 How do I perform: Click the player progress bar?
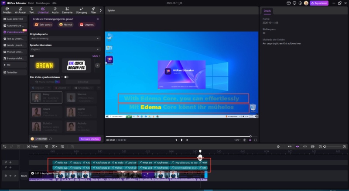(181, 136)
